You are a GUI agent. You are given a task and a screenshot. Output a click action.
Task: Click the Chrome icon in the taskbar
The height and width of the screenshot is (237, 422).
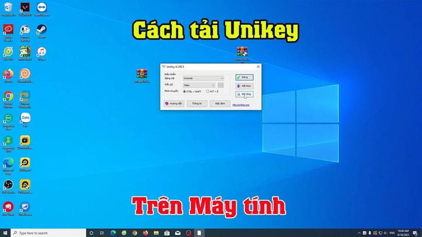point(135,233)
